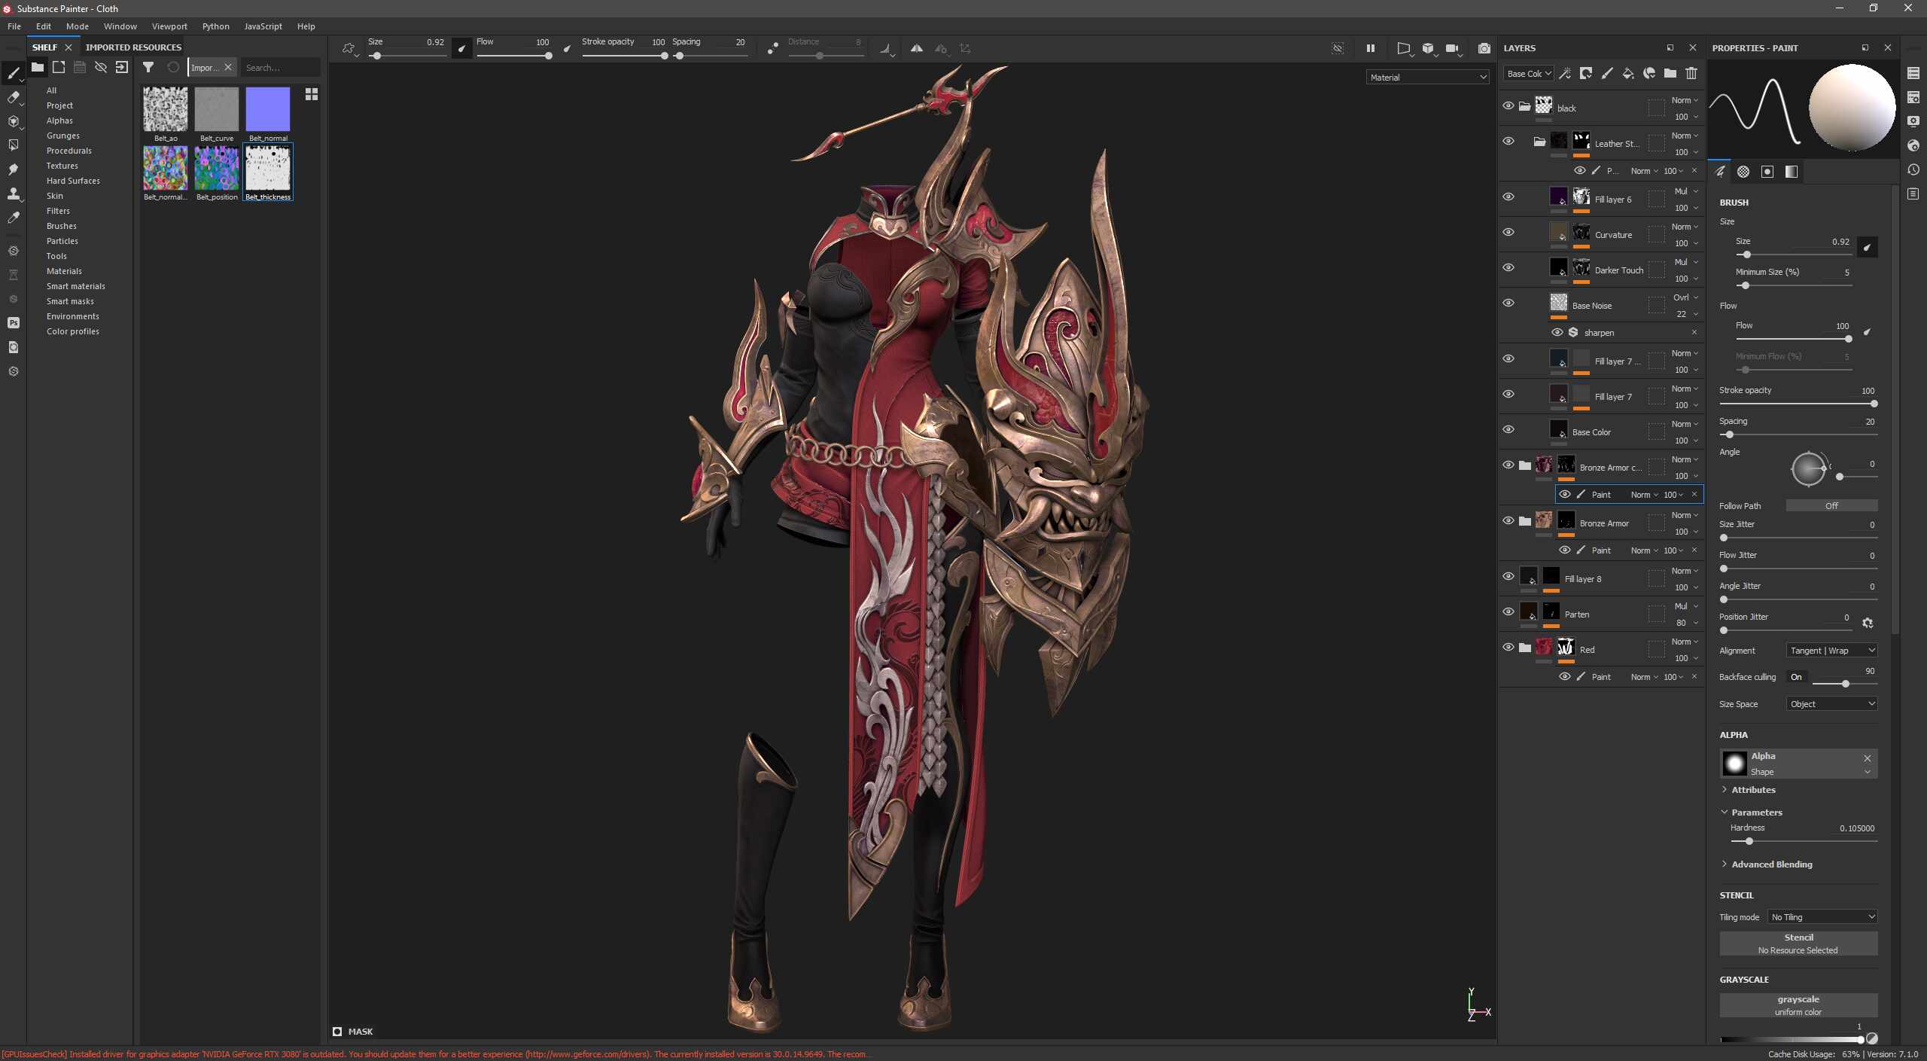Select the Smudge tool
The height and width of the screenshot is (1061, 1927).
[x=13, y=169]
